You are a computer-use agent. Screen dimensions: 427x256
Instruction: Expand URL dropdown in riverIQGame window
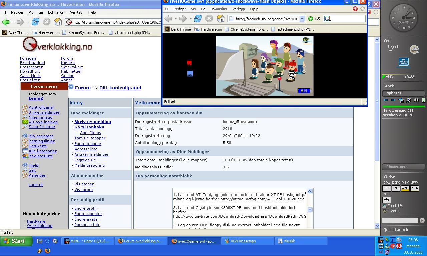(x=302, y=19)
